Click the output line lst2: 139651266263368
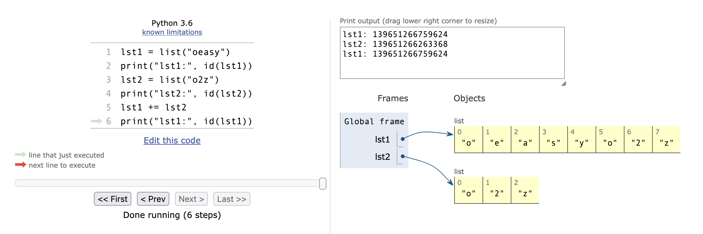Image resolution: width=703 pixels, height=234 pixels. click(395, 44)
